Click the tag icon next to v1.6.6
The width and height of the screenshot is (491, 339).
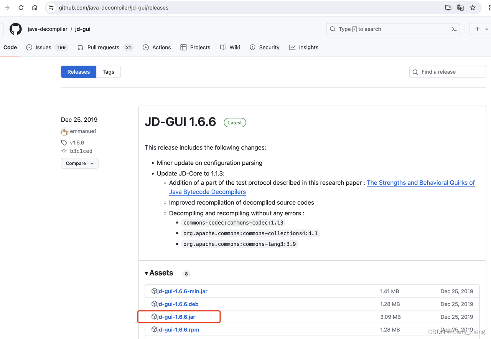click(64, 142)
